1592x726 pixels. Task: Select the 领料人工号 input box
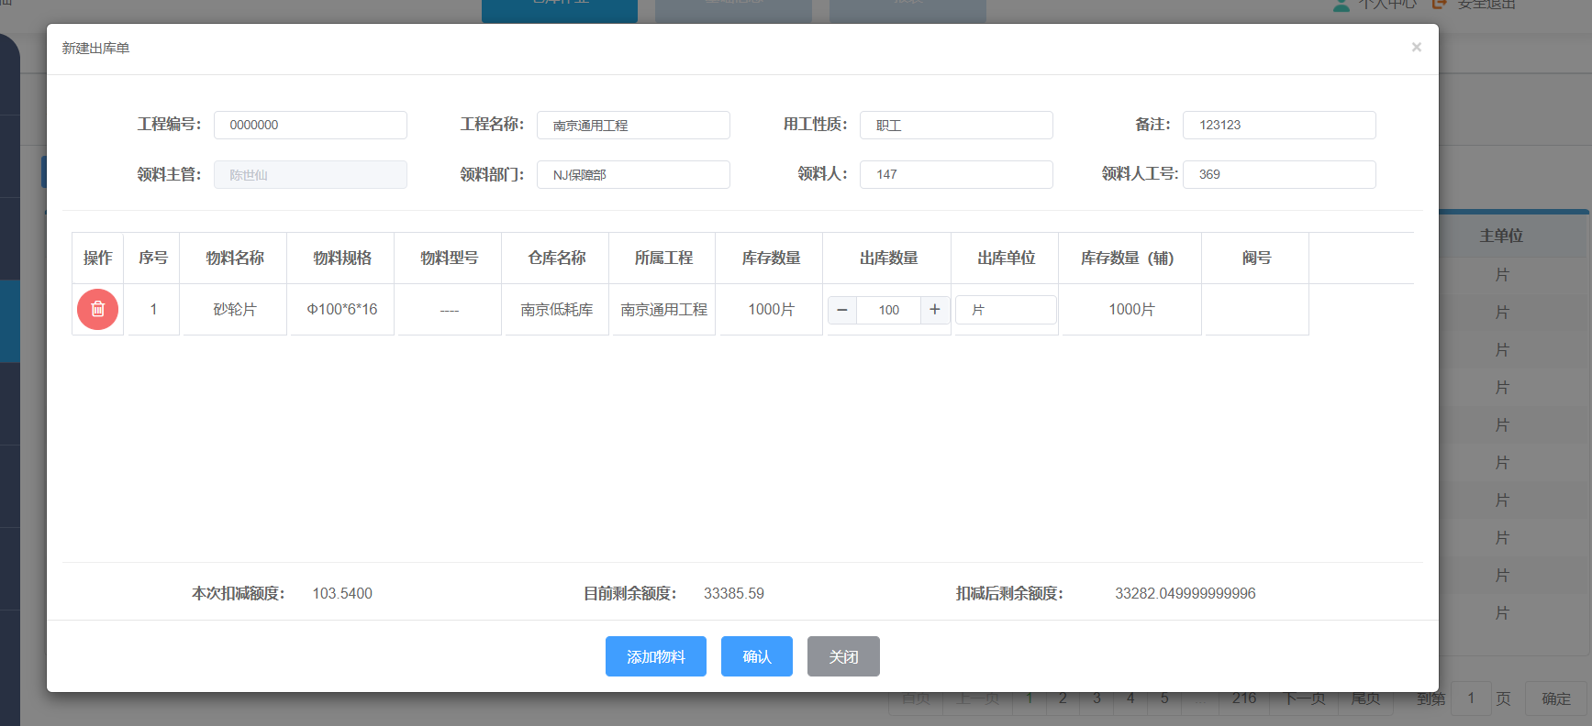(1279, 175)
